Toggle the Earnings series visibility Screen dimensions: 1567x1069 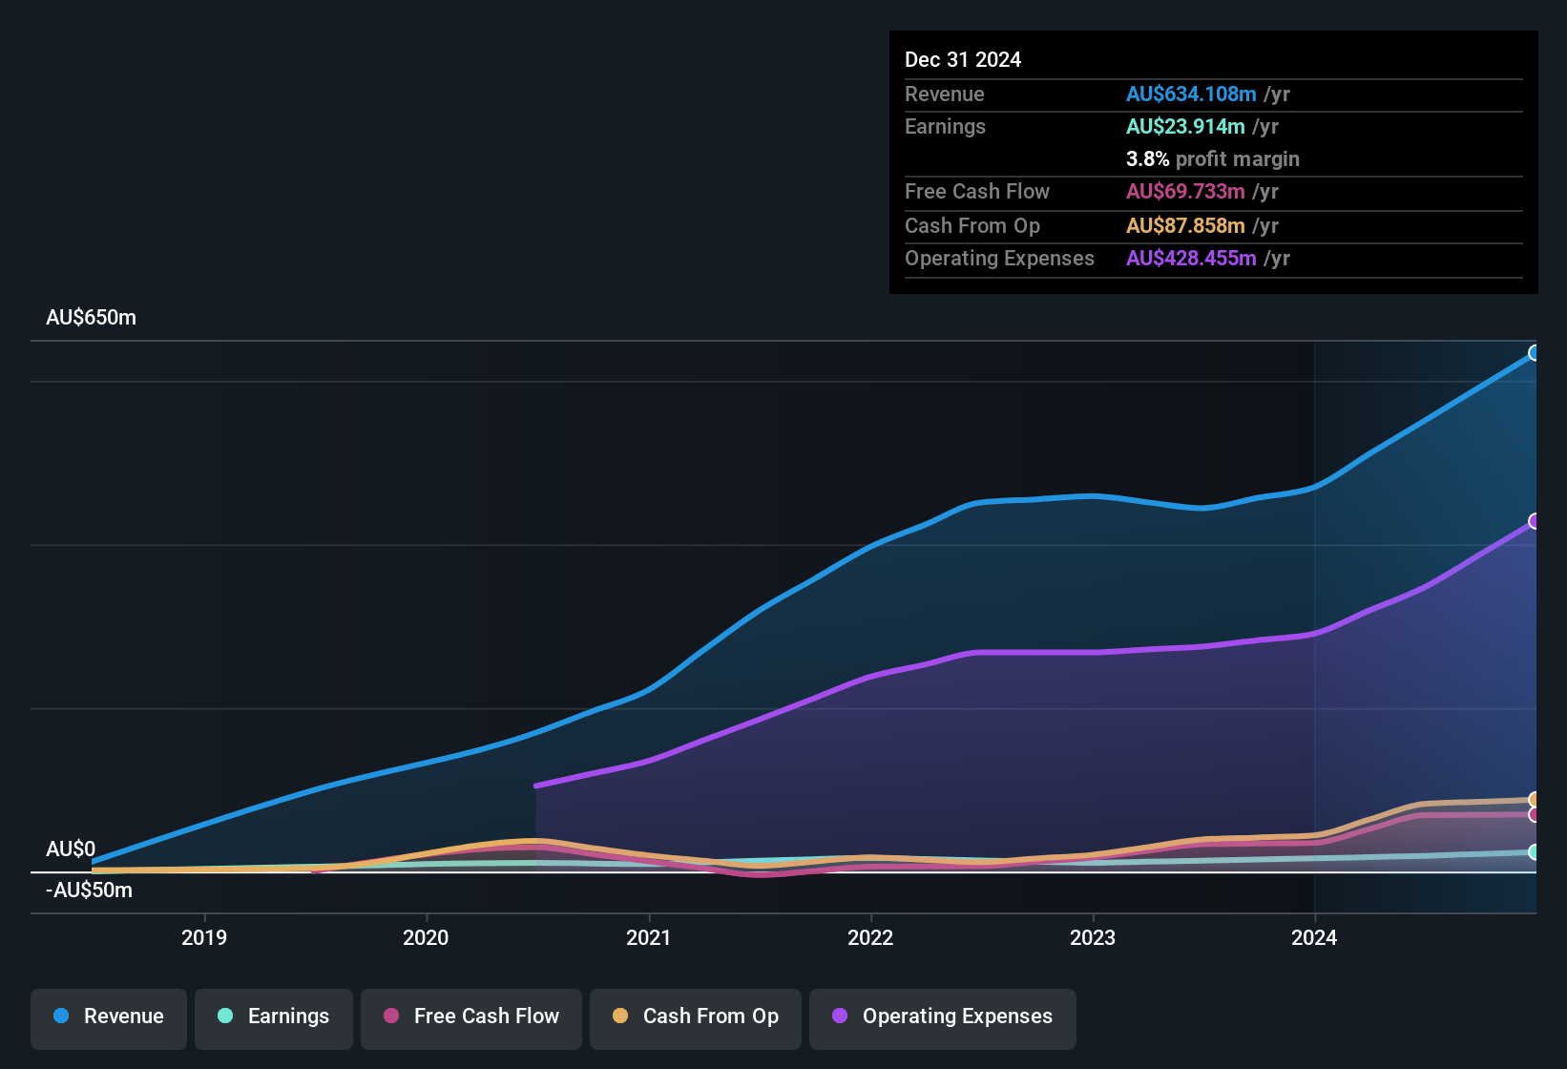click(x=274, y=1017)
